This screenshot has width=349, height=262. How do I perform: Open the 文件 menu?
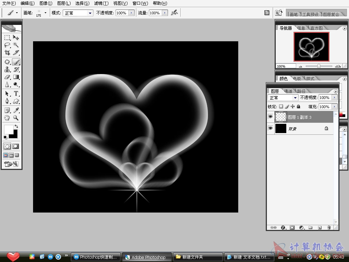(9, 3)
